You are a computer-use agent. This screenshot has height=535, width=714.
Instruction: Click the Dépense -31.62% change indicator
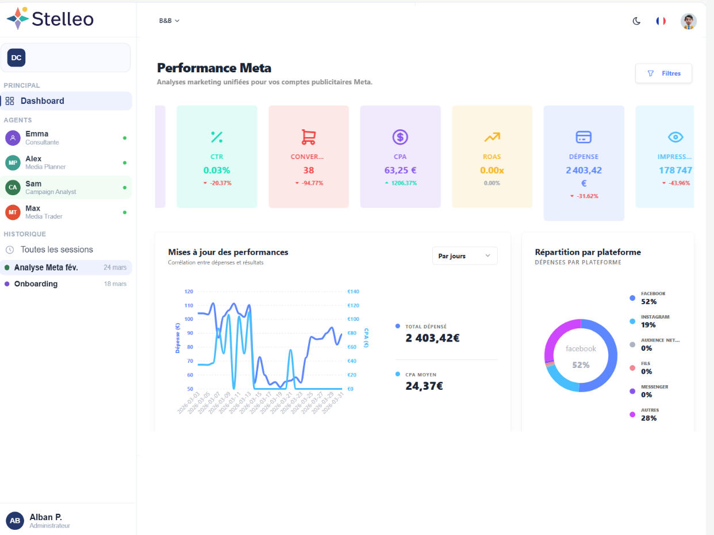click(584, 196)
